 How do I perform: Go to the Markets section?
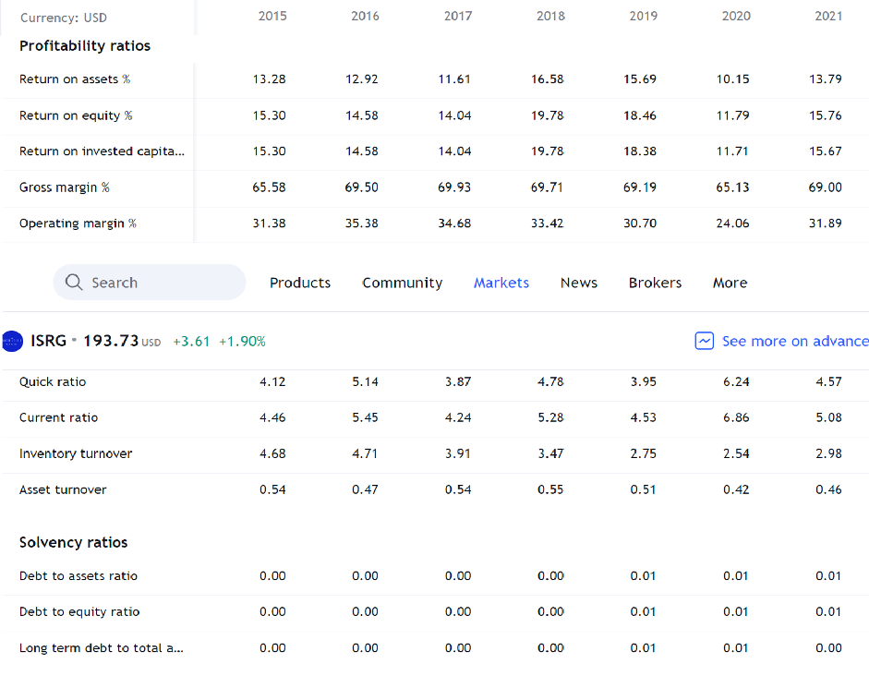click(x=501, y=283)
